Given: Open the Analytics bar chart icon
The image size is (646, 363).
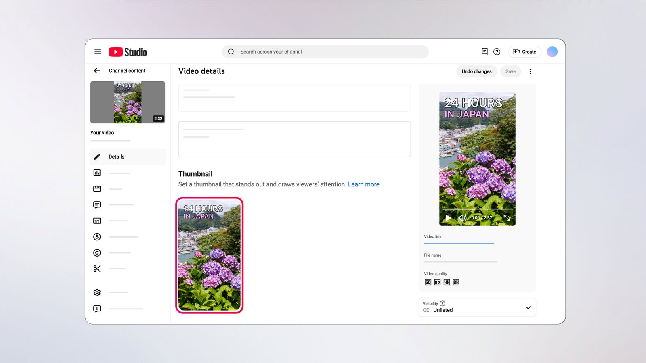Looking at the screenshot, I should coord(97,173).
